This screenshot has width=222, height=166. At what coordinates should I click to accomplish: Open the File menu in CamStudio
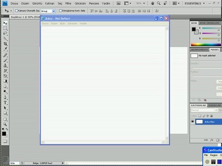[x=206, y=155]
